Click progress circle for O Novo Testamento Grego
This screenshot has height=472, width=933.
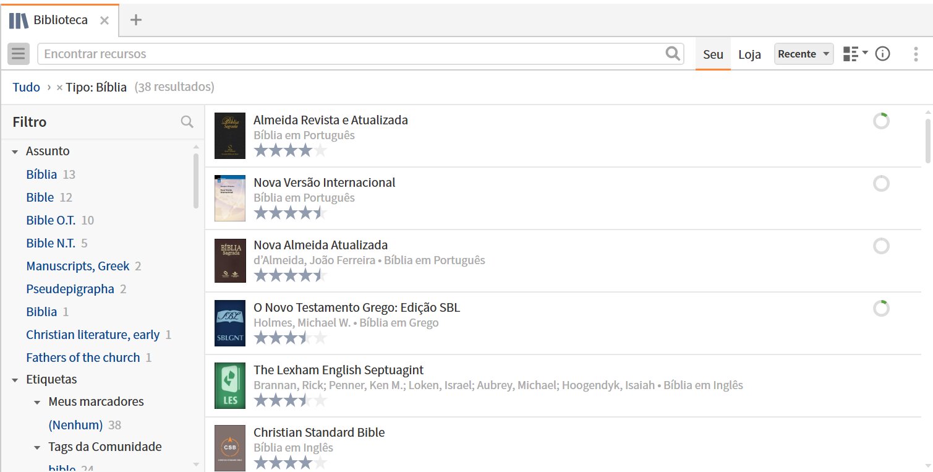[x=881, y=308]
